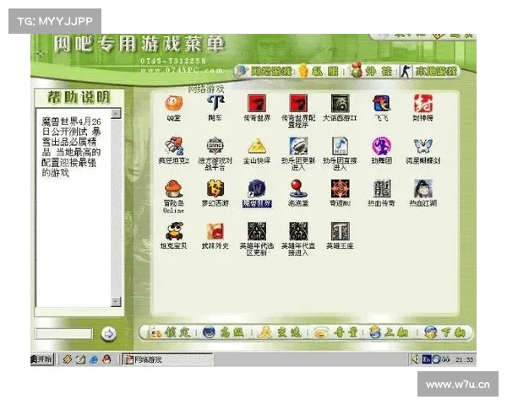
Task: Click the round arrow go button
Action: 109,334
